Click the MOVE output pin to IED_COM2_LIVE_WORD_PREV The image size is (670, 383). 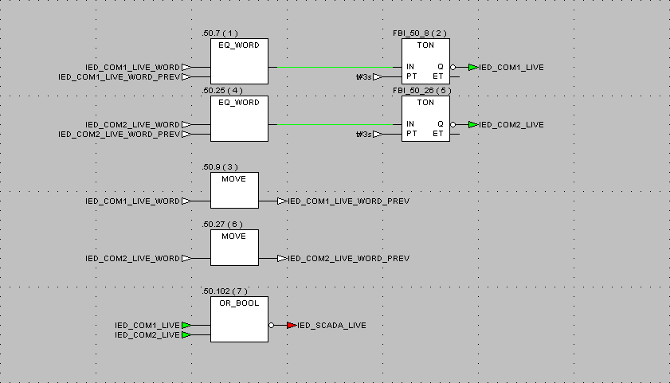click(x=282, y=258)
